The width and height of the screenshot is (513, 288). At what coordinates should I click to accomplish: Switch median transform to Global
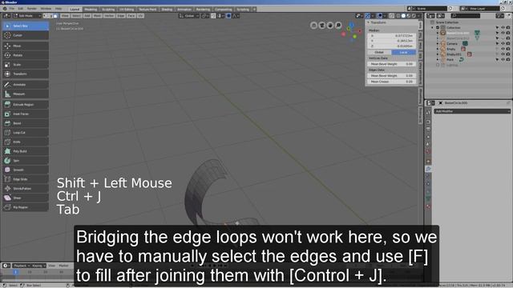379,52
